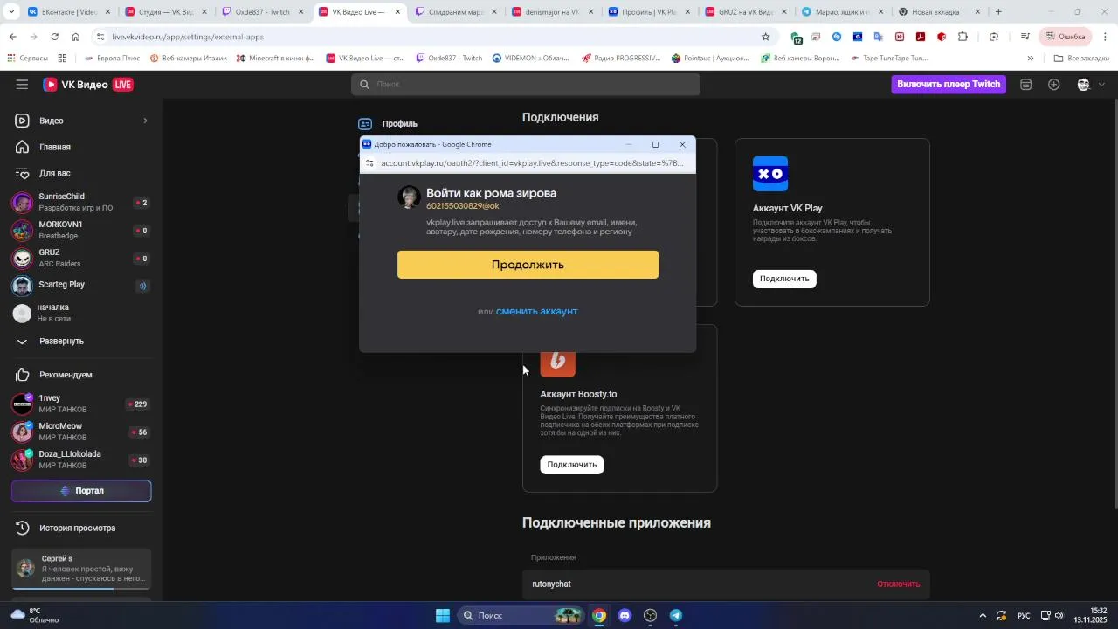The image size is (1118, 629).
Task: Expand hidden bookmarks chevron
Action: (1031, 59)
